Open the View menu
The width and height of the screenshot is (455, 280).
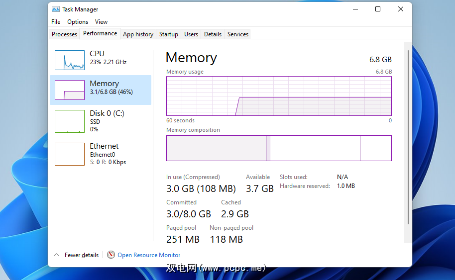pyautogui.click(x=102, y=22)
